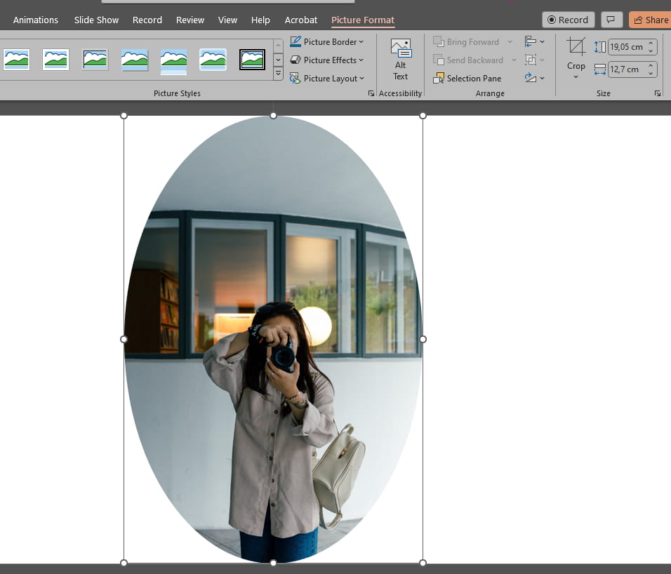Select the Picture Format tab
This screenshot has width=671, height=574.
click(x=363, y=20)
